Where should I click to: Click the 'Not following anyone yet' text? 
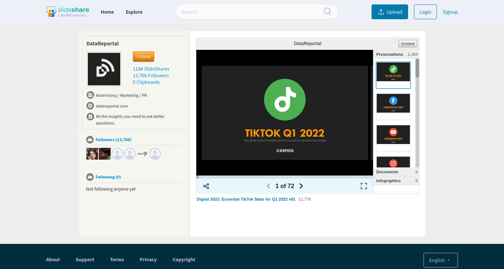pos(111,189)
